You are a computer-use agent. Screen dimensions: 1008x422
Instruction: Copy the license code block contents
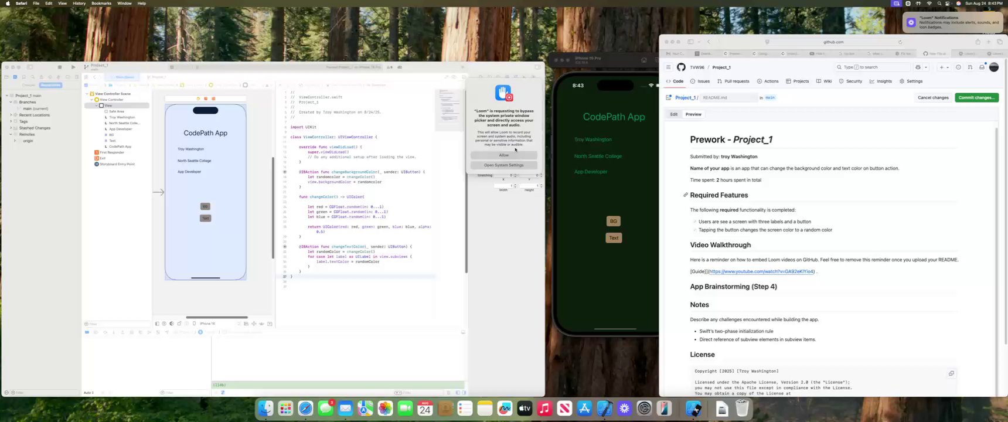[x=951, y=373]
